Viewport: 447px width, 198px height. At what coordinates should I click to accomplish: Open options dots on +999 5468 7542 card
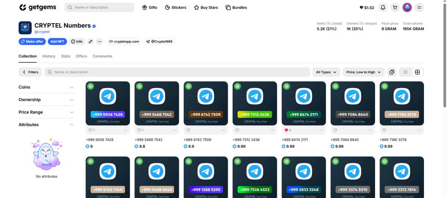point(174,130)
